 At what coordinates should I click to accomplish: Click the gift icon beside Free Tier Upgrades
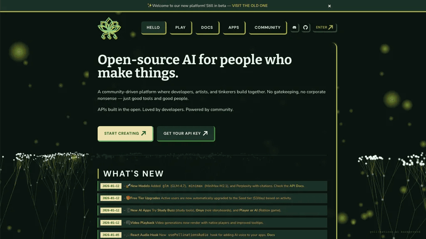(x=128, y=198)
